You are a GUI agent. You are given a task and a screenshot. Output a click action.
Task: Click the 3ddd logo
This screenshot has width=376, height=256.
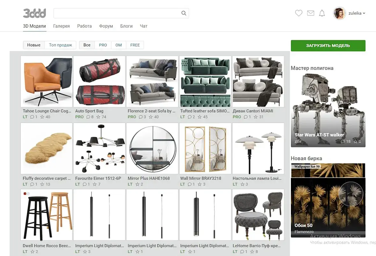click(x=34, y=13)
